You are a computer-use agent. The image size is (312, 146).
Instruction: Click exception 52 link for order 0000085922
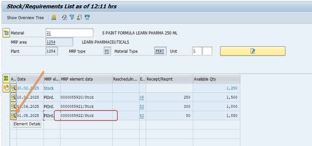click(142, 116)
